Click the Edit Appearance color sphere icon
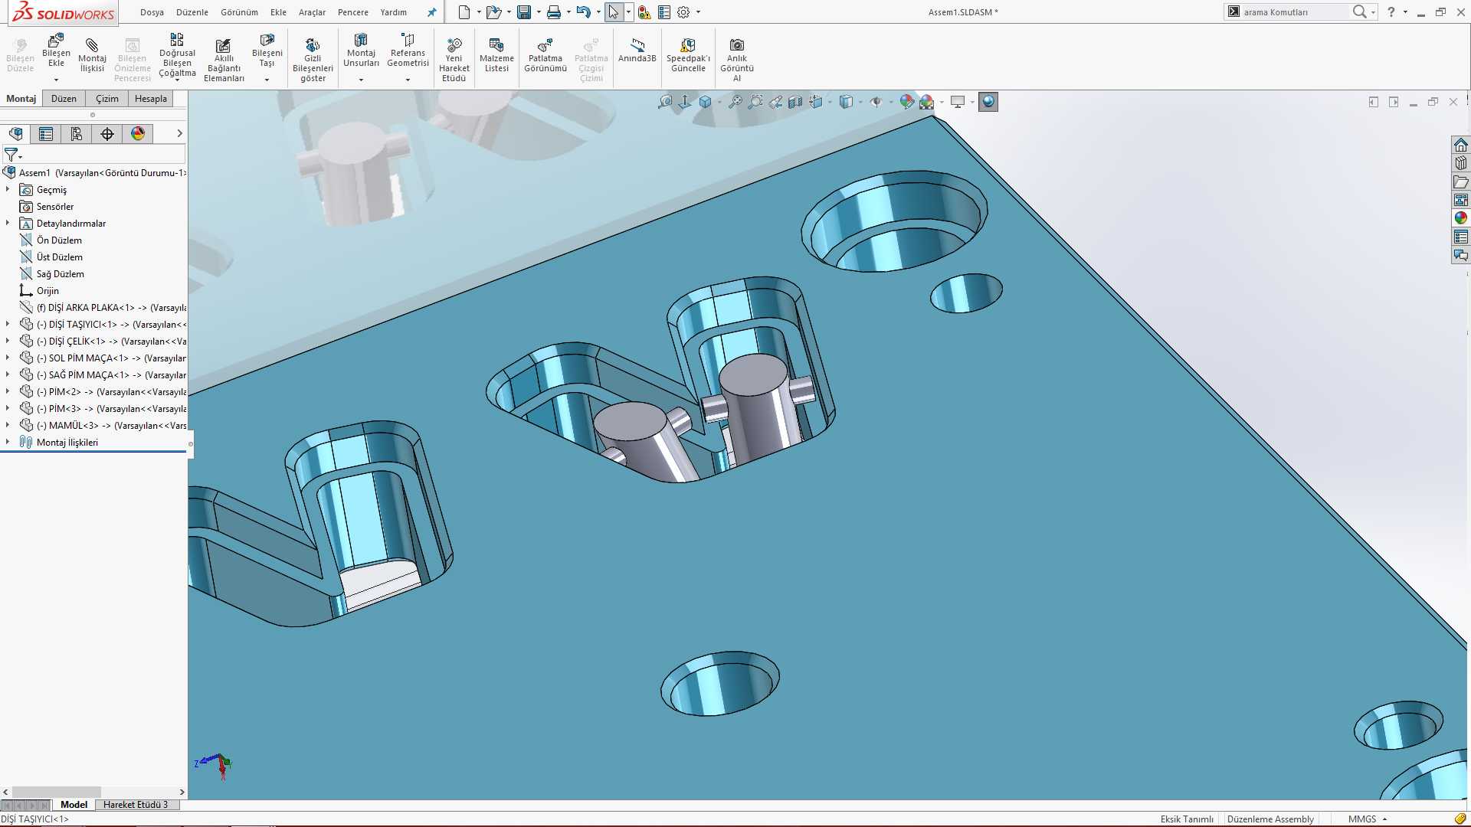The width and height of the screenshot is (1471, 827). point(907,102)
